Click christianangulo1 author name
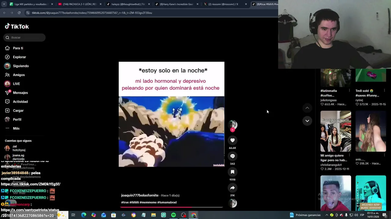 331,165
